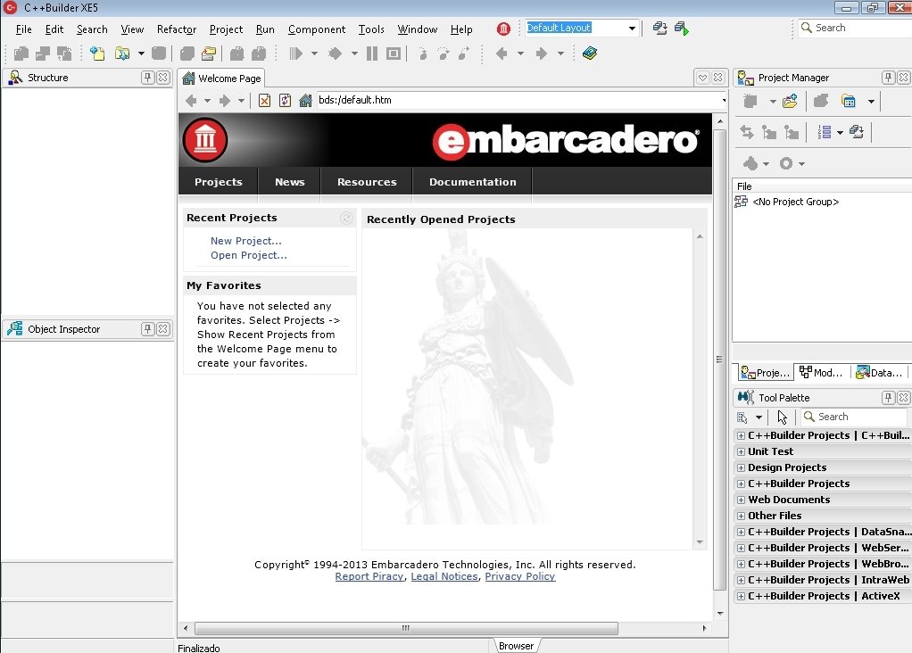This screenshot has height=653, width=912.
Task: Click the Project Manager view icon
Action: pyautogui.click(x=849, y=102)
